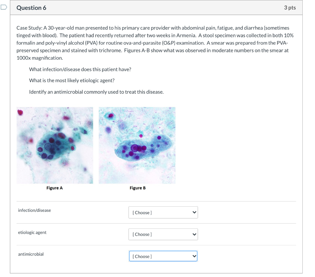Flag Question 6 for review
315x277 pixels.
coord(3,8)
